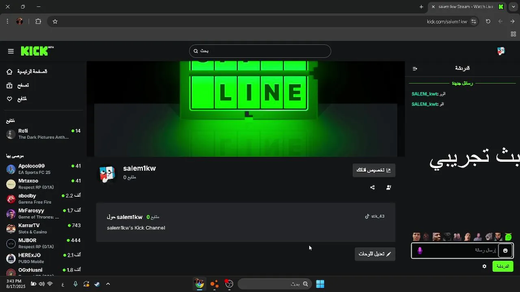This screenshot has width=520, height=292.
Task: Click Edit panels (تعديل اللوحات) button
Action: [x=375, y=254]
